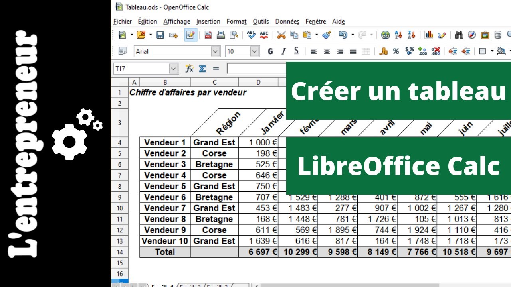Viewport: 511px width, 287px height.
Task: Click the Copy icon
Action: click(294, 35)
